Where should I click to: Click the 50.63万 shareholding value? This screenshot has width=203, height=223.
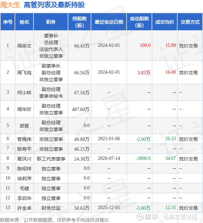[82, 208]
